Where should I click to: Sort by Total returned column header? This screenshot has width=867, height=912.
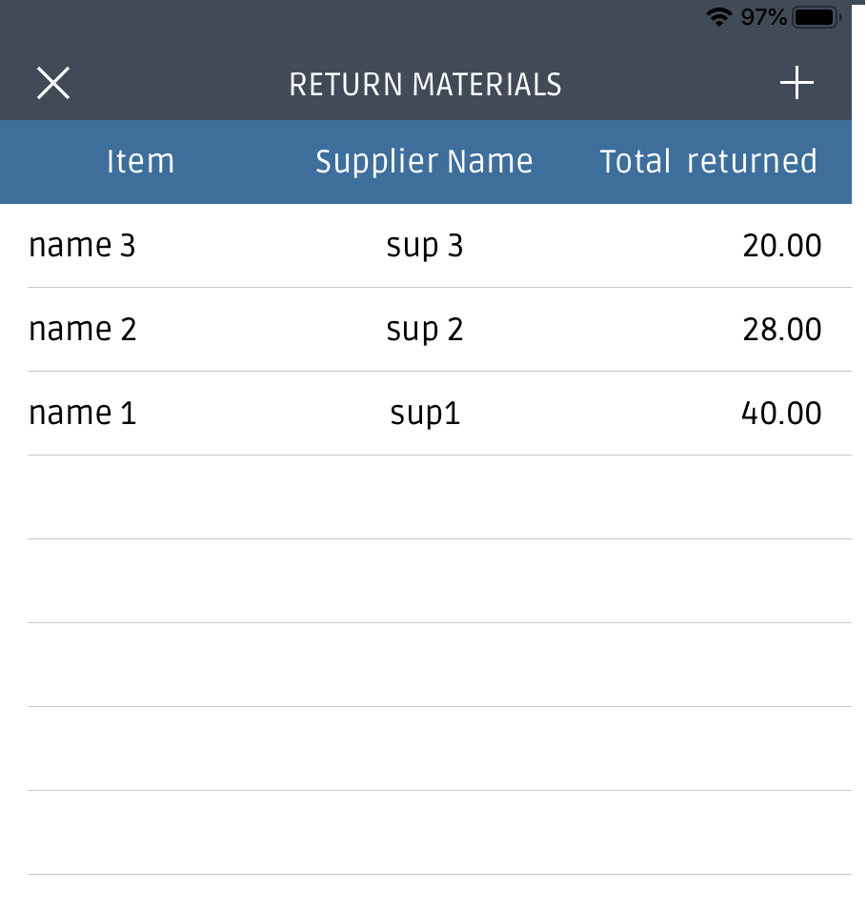point(708,161)
